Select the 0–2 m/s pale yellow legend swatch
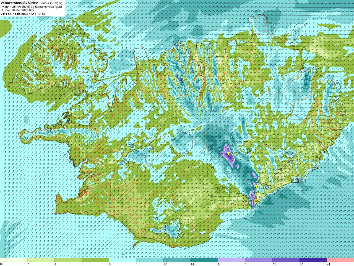The image size is (354, 266). (x=14, y=260)
